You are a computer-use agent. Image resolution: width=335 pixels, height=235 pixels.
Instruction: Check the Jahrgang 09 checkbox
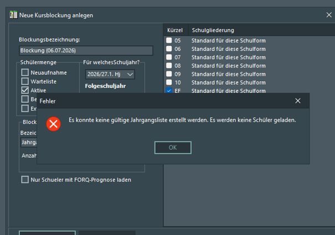click(x=169, y=74)
